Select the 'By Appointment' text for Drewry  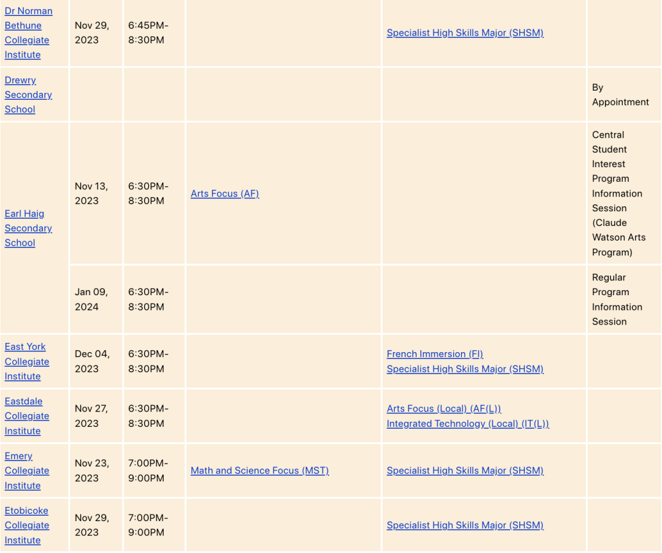point(620,95)
